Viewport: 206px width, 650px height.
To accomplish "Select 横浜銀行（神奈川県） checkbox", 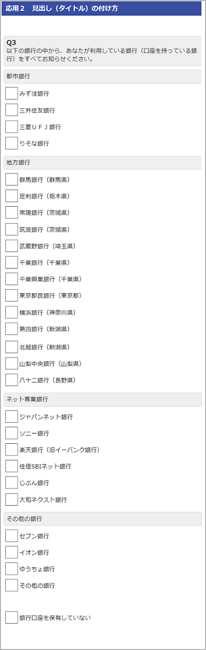I will (11, 312).
